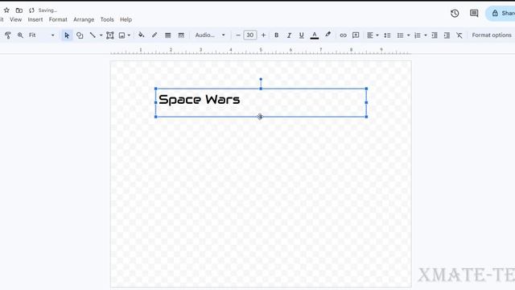Screen dimensions: 515x290
Task: Open the View menu
Action: pos(16,19)
